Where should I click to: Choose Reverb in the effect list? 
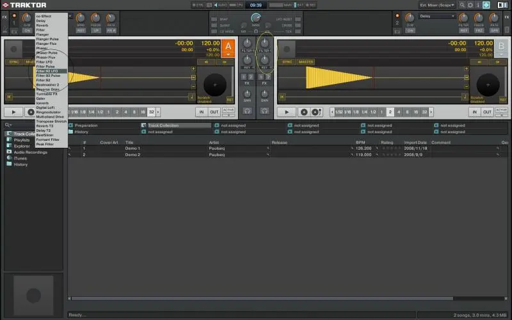click(x=41, y=25)
